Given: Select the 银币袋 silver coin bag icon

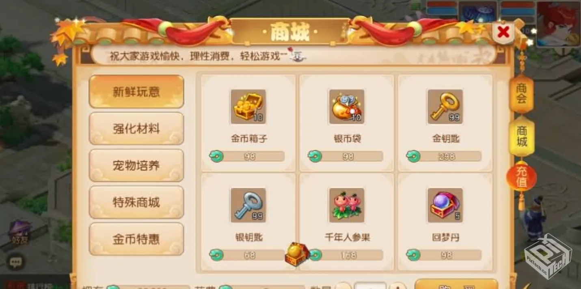Looking at the screenshot, I should pos(346,107).
